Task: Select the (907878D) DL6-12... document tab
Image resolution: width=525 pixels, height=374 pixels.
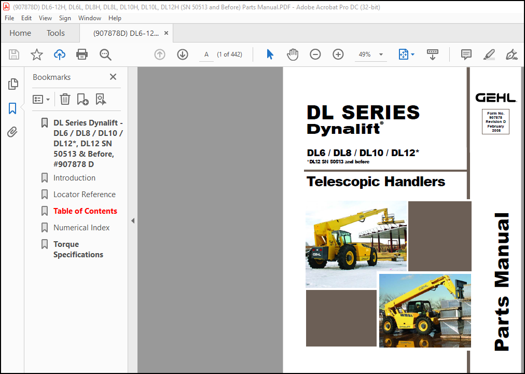Action: click(126, 33)
